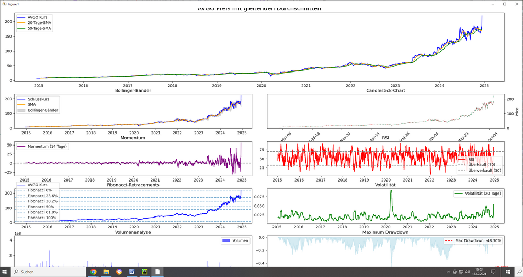
Task: Switch to PyCharm via its taskbar icon
Action: (144, 272)
